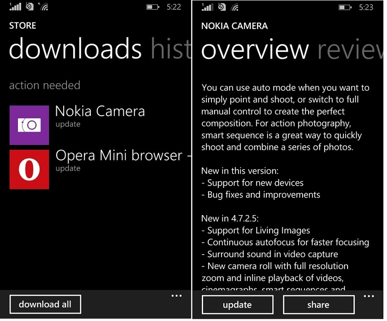
Task: Tap the battery icon in left status bar
Action: click(x=153, y=7)
